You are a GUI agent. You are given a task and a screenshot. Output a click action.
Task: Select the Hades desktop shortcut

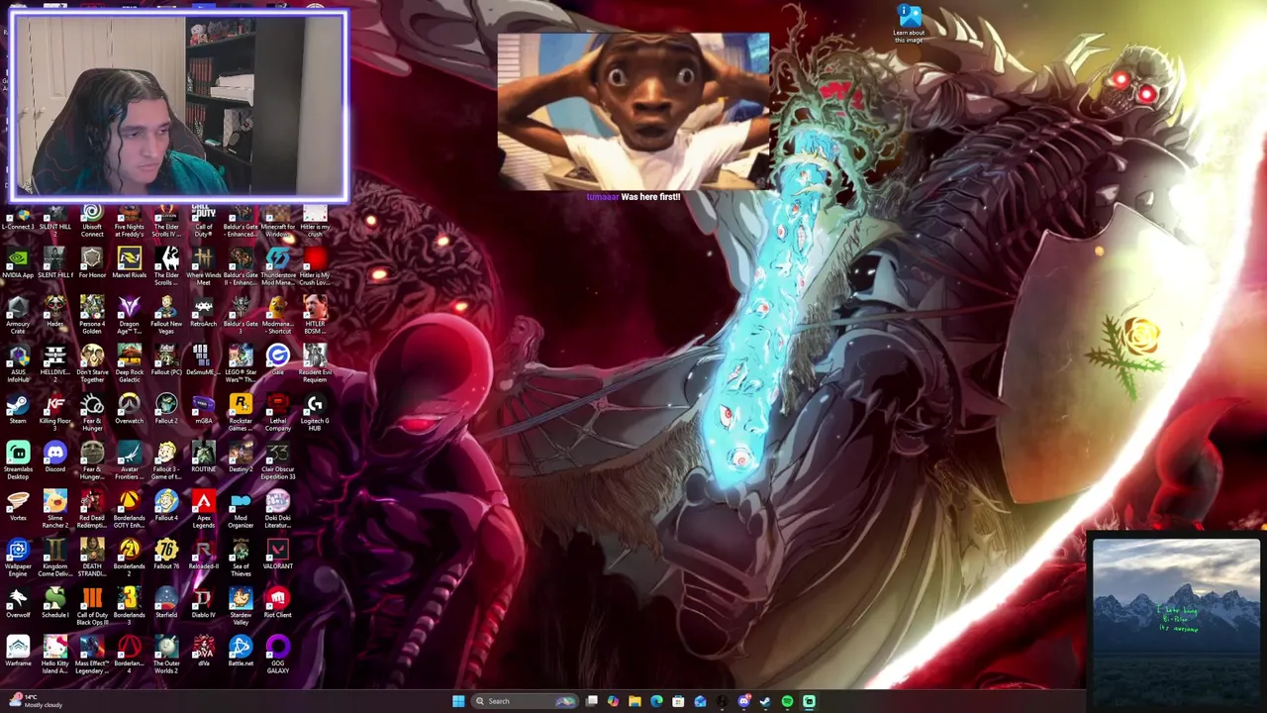coord(54,313)
